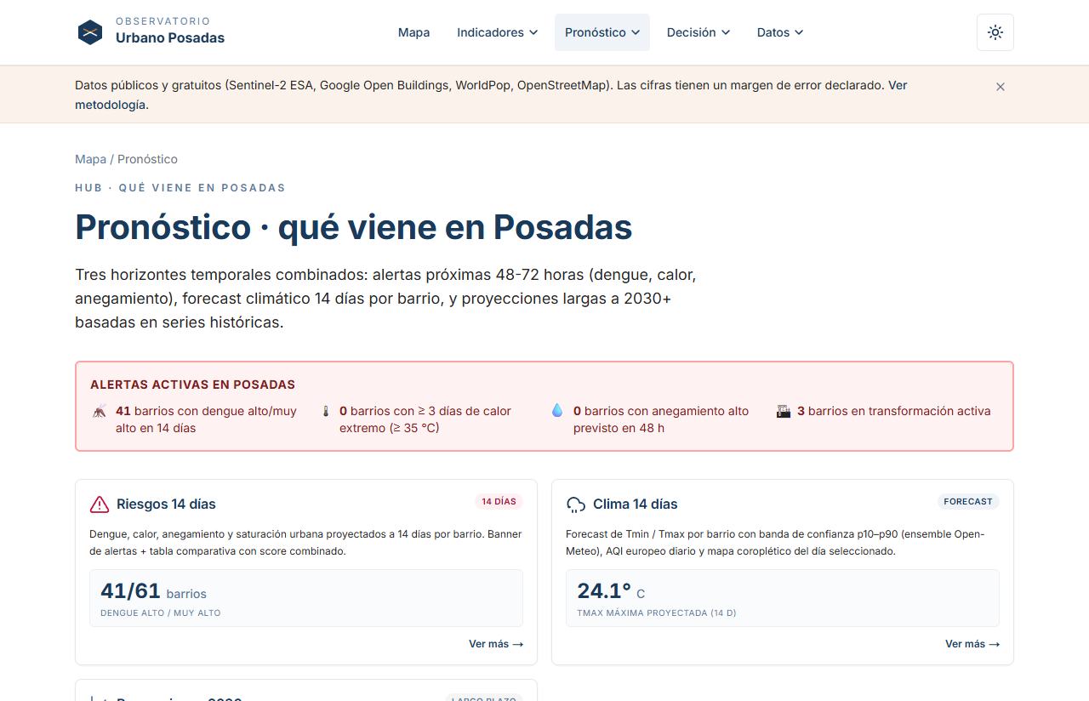Image resolution: width=1089 pixels, height=701 pixels.
Task: Toggle the light/dark theme sun button
Action: coord(995,32)
